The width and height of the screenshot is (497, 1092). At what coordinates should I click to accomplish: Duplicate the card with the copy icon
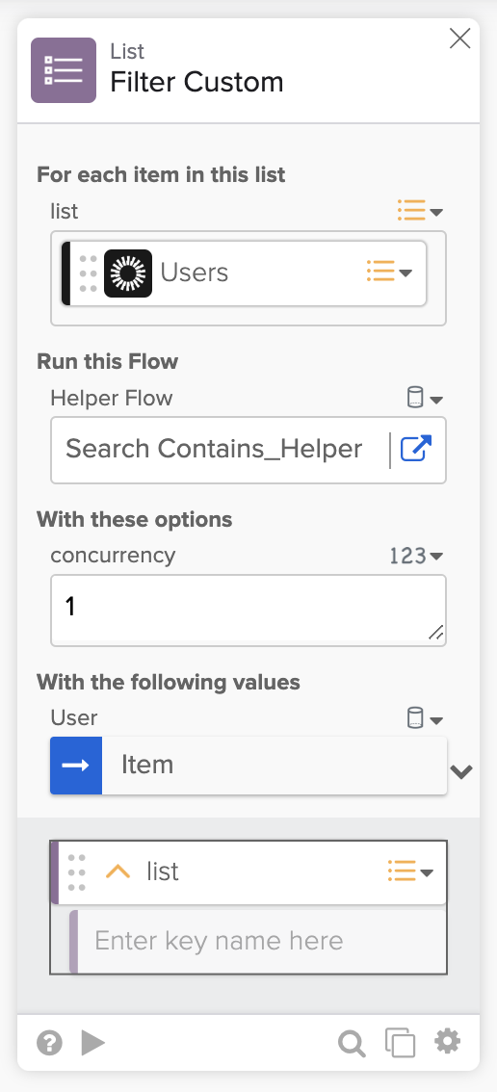pos(400,1043)
